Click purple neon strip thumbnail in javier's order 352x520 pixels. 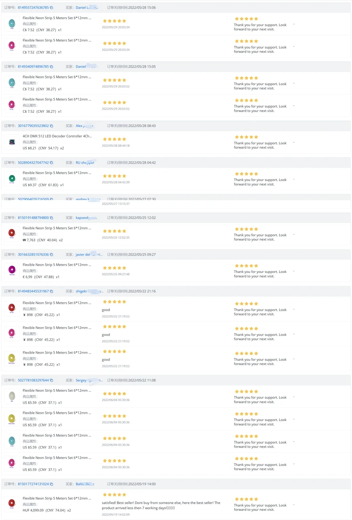(x=12, y=270)
